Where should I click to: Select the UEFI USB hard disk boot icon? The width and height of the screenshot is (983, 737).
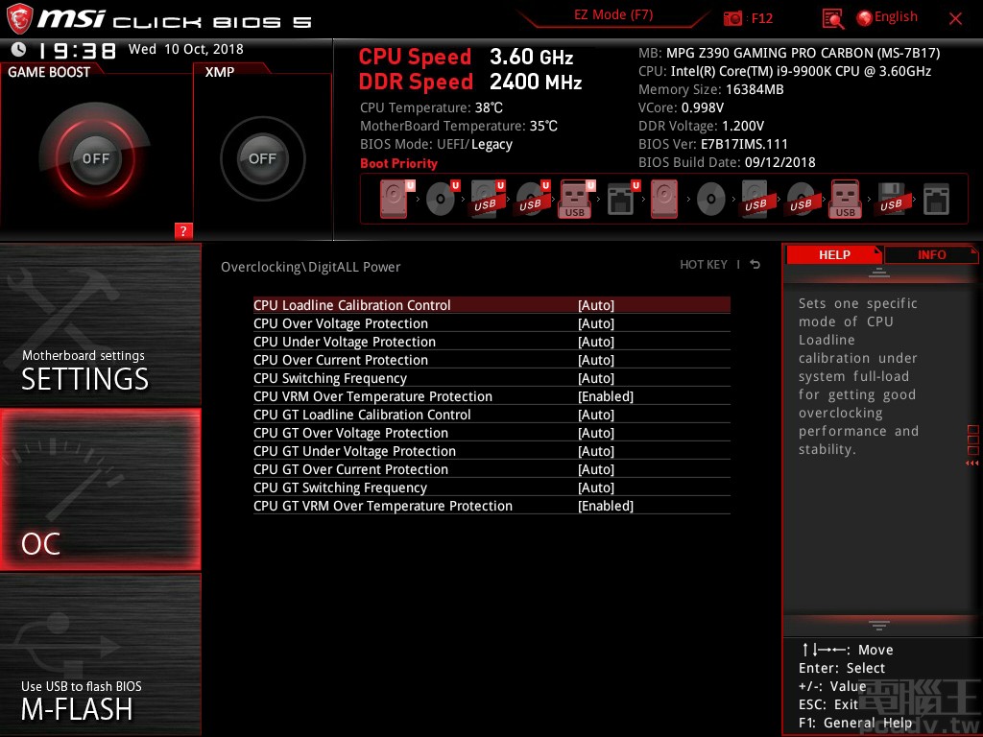click(488, 199)
